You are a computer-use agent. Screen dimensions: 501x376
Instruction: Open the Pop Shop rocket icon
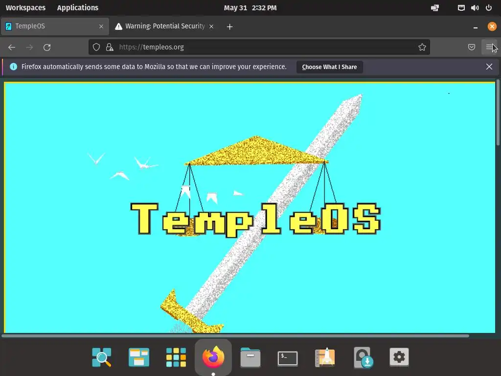[325, 357]
